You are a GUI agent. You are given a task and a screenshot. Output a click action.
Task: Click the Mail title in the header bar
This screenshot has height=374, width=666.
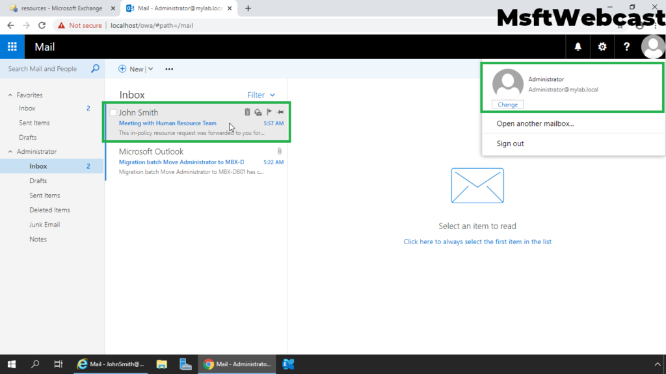[45, 47]
